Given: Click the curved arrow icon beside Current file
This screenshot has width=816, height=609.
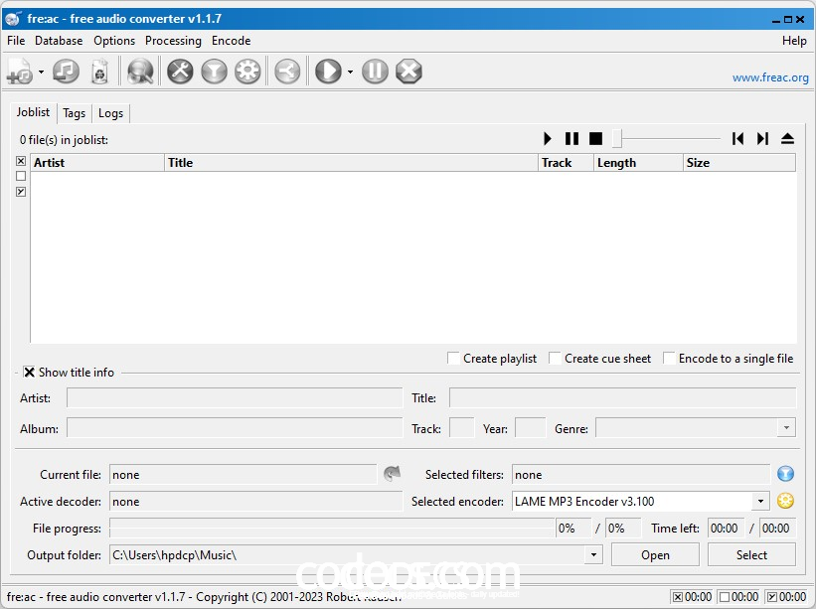Looking at the screenshot, I should coord(392,474).
